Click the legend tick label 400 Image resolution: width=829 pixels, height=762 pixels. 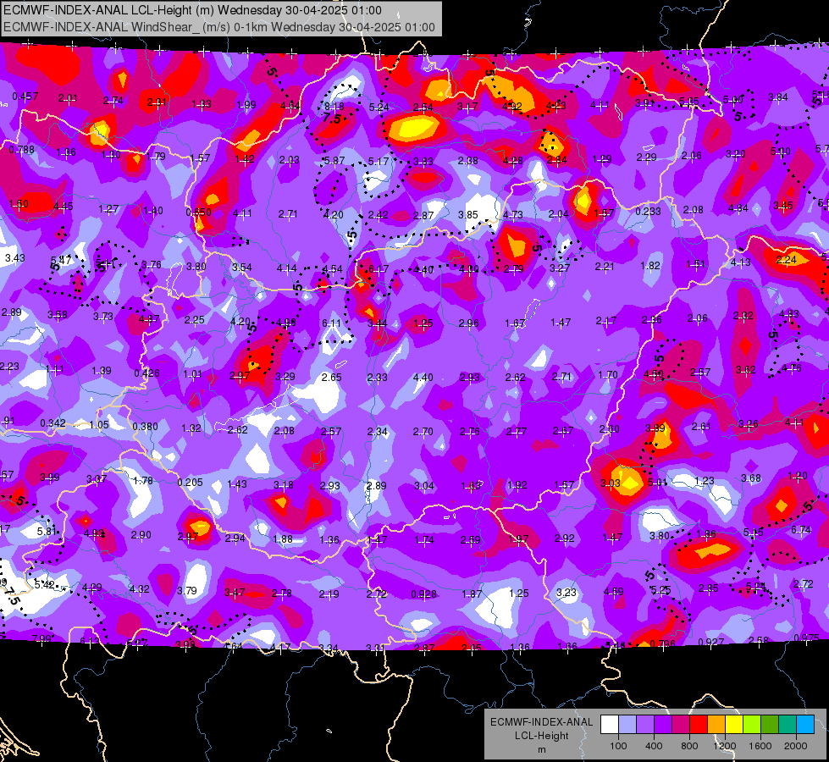tap(654, 746)
